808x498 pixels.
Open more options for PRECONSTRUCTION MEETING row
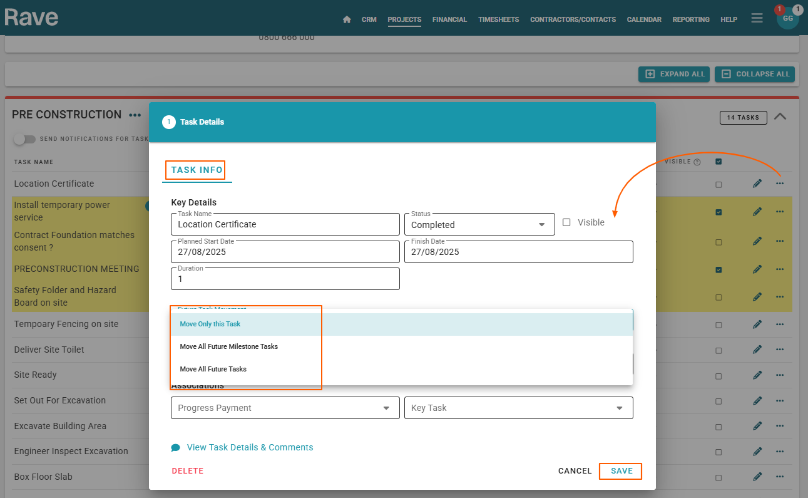click(x=779, y=269)
